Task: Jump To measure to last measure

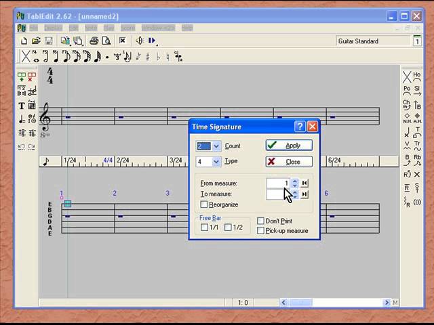Action: (304, 194)
